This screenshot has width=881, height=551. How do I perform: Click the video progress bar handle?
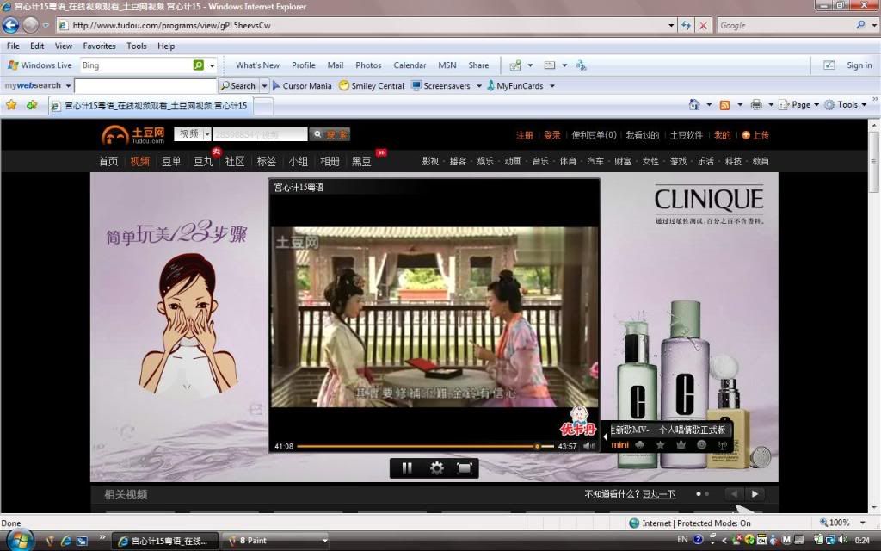click(537, 446)
